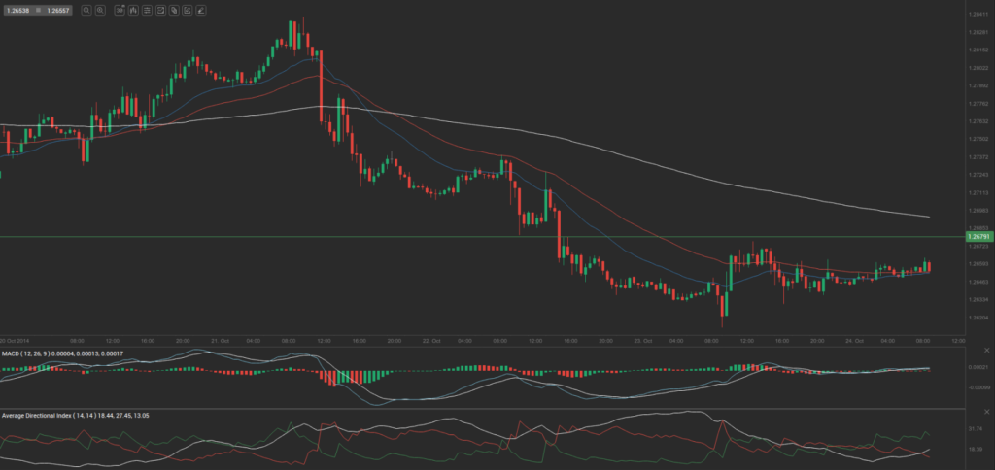Click the edit chart pencil-box icon

tap(188, 10)
